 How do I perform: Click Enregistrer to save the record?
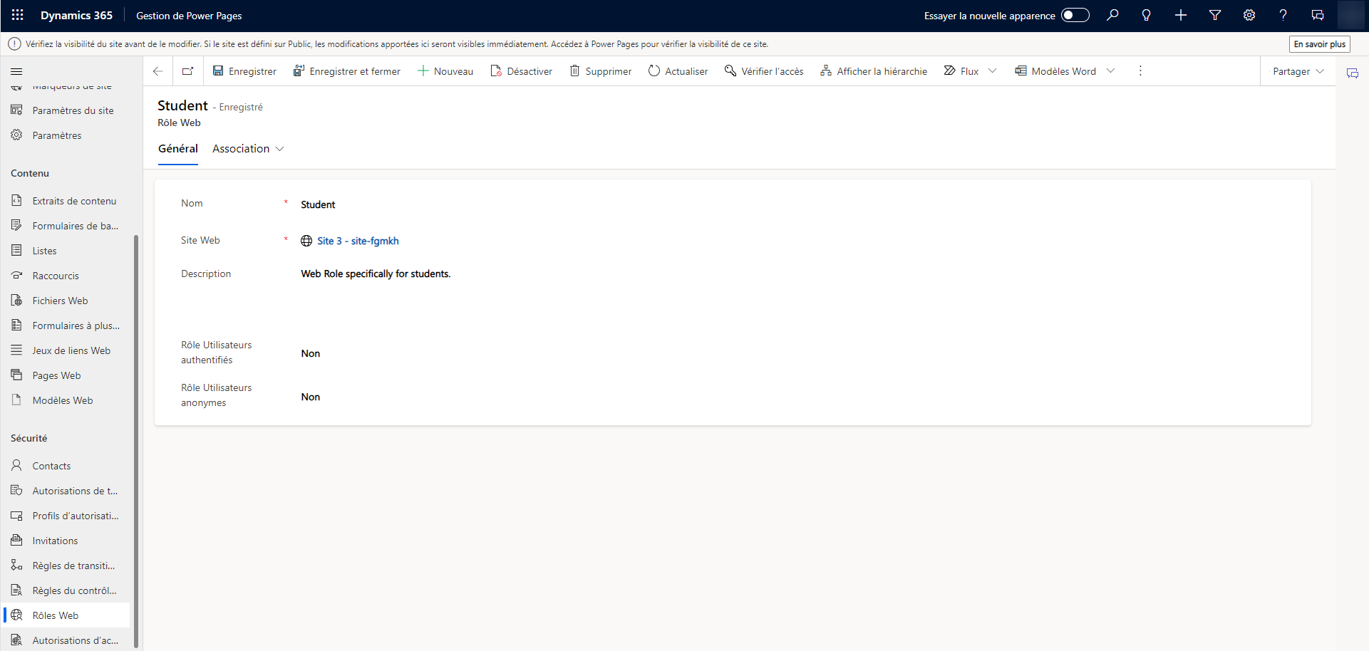(x=244, y=71)
